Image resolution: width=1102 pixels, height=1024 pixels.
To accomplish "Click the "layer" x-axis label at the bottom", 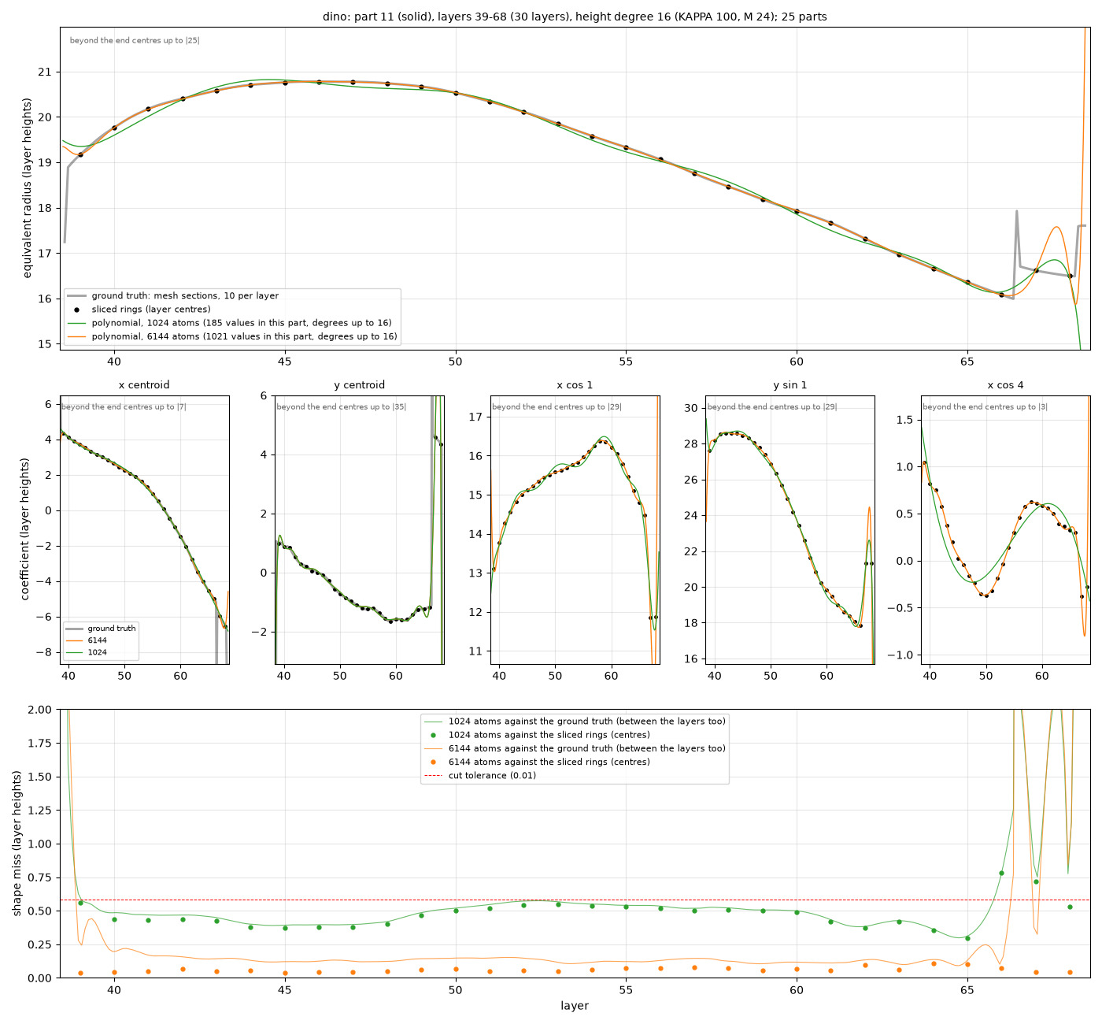I will tap(575, 1006).
